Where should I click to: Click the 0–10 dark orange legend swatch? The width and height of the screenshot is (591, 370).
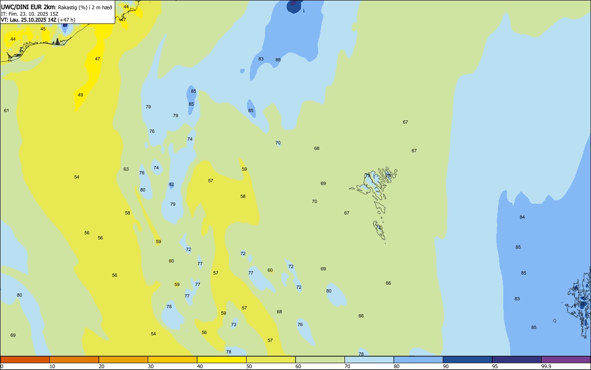(25, 359)
